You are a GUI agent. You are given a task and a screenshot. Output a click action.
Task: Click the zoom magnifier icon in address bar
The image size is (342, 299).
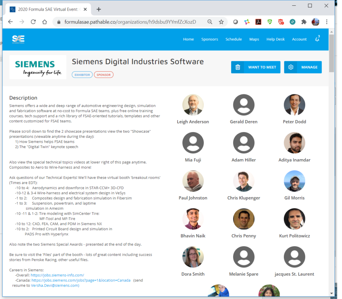click(x=210, y=22)
